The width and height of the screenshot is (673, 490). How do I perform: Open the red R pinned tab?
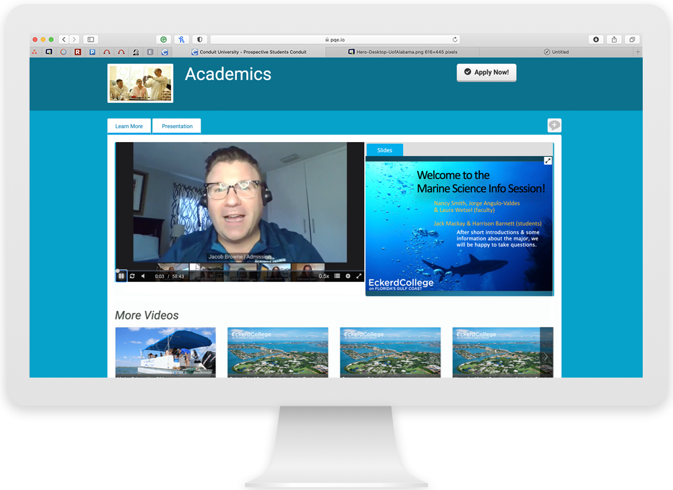(77, 52)
